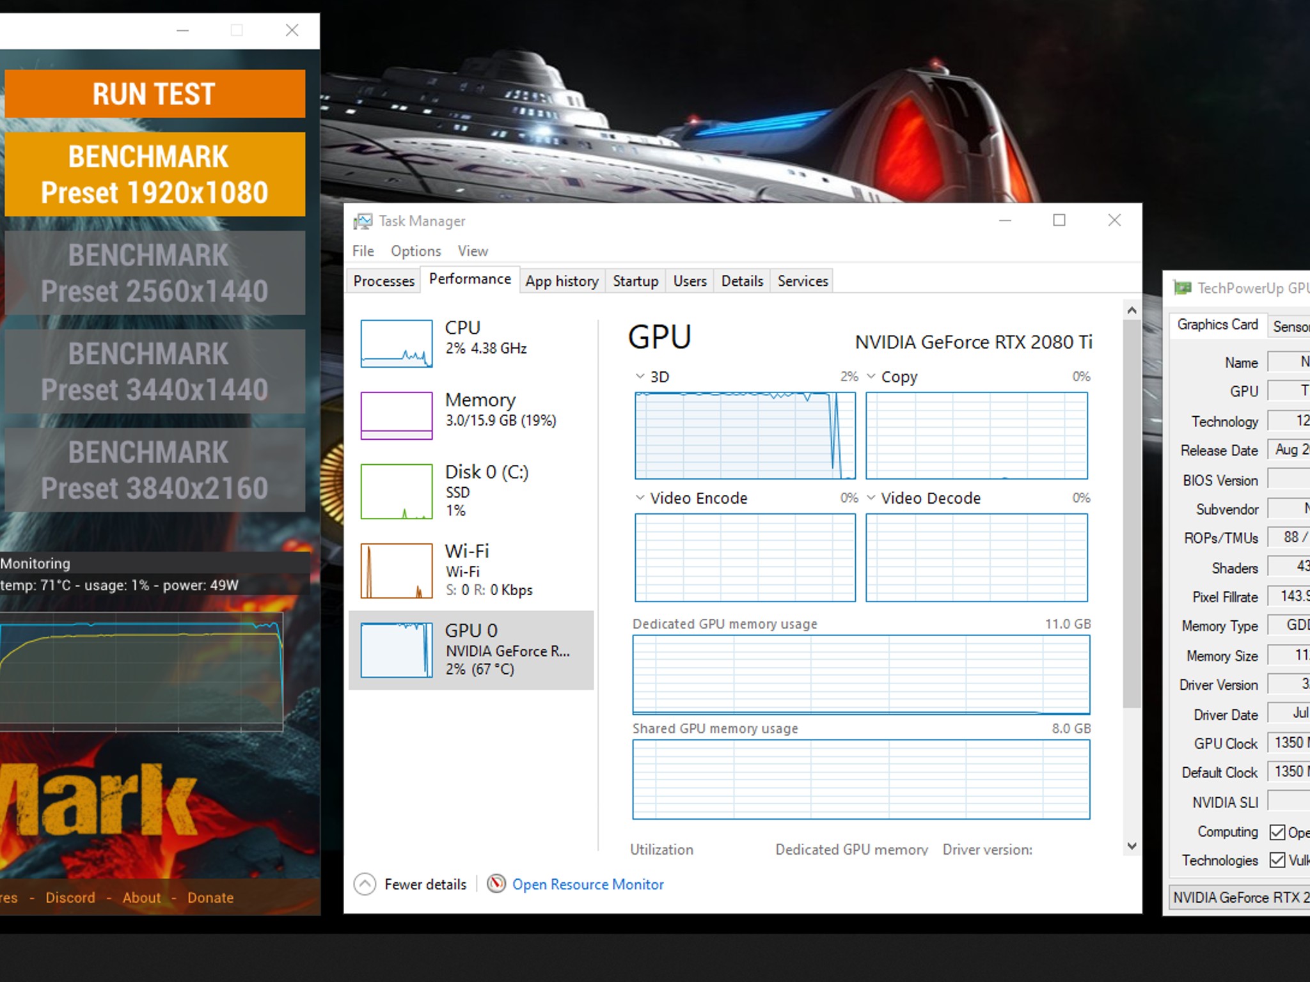Click the Task Manager title bar icon
Image resolution: width=1310 pixels, height=982 pixels.
[x=363, y=221]
